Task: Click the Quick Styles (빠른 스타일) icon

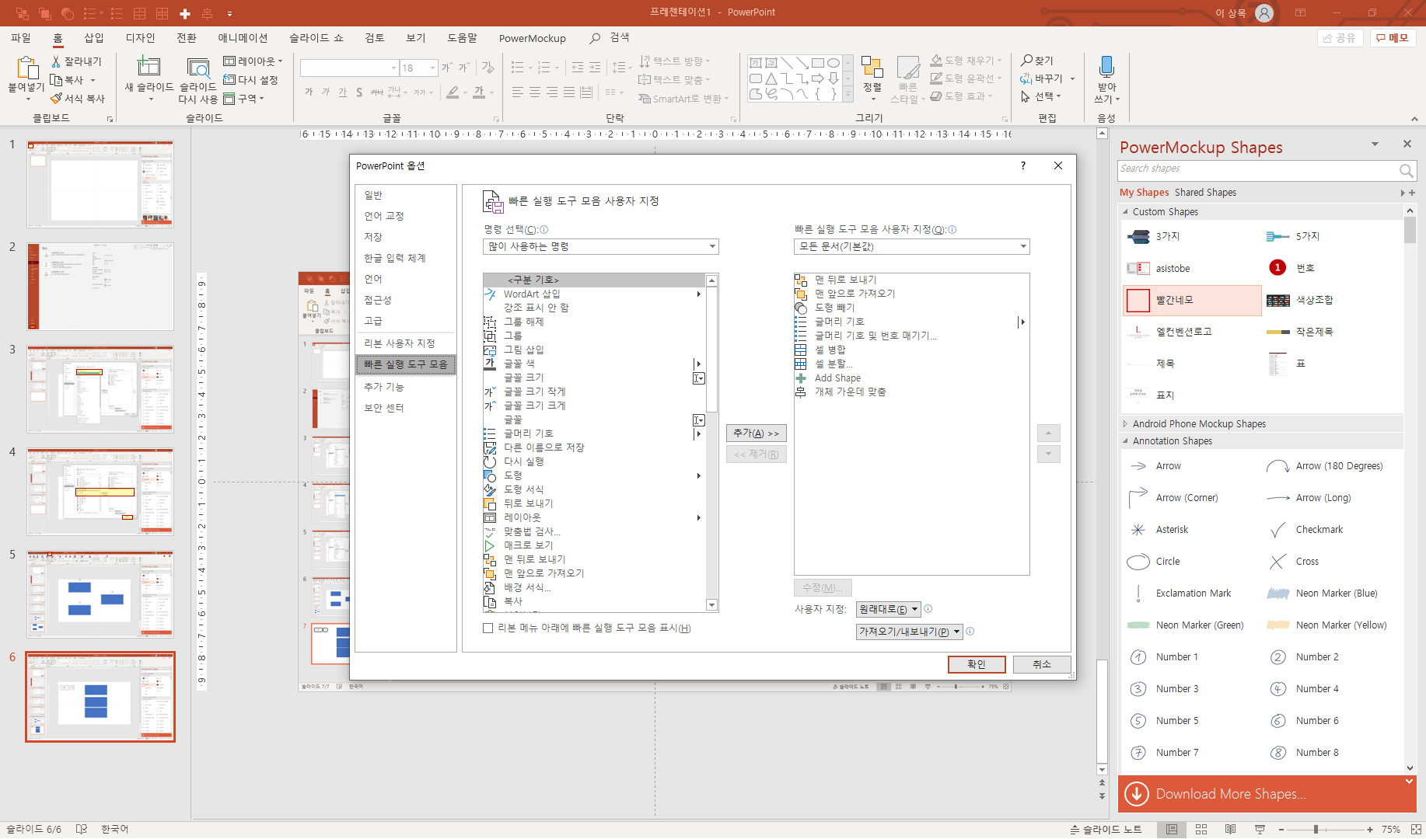Action: 907,68
